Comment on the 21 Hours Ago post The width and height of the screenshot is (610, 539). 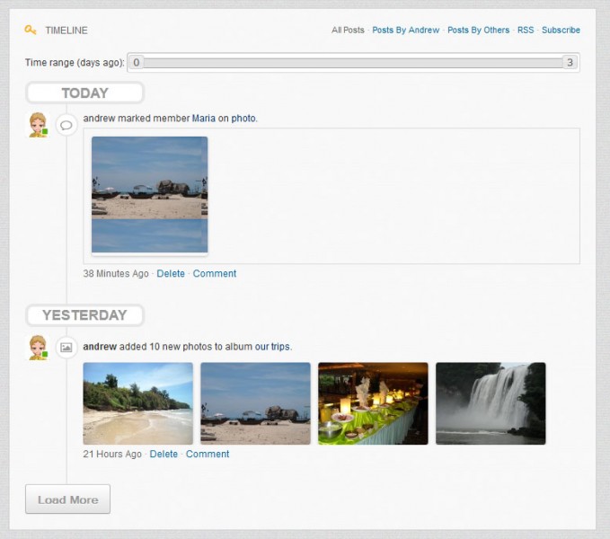tap(208, 454)
